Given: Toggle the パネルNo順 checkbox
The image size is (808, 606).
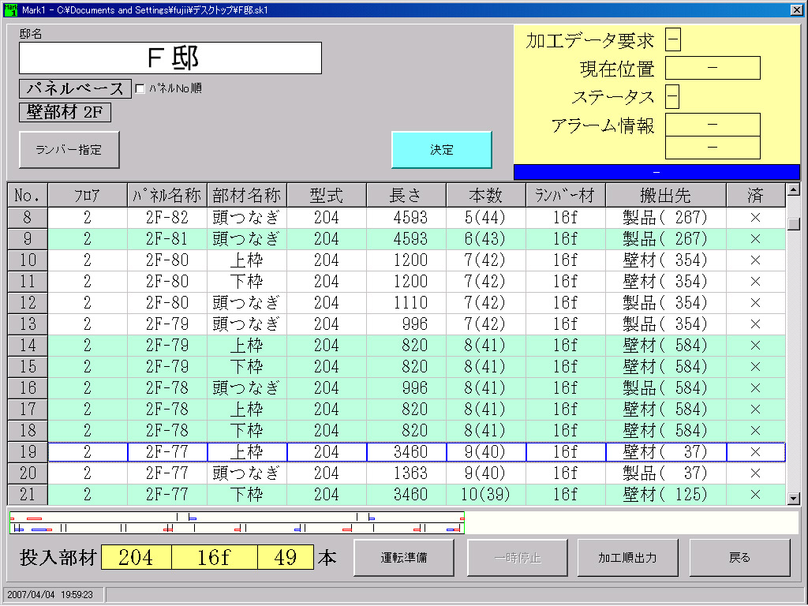Looking at the screenshot, I should click(140, 88).
